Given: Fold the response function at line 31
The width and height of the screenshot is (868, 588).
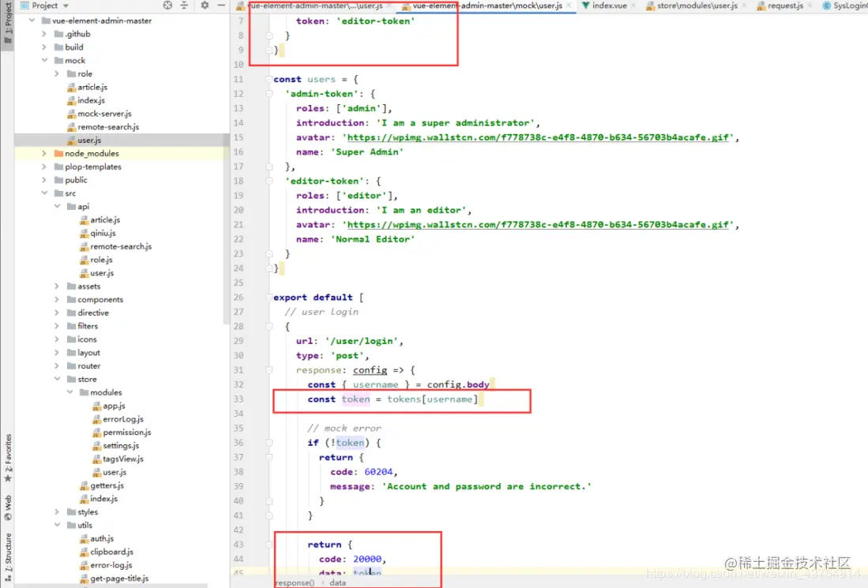Looking at the screenshot, I should click(x=269, y=370).
